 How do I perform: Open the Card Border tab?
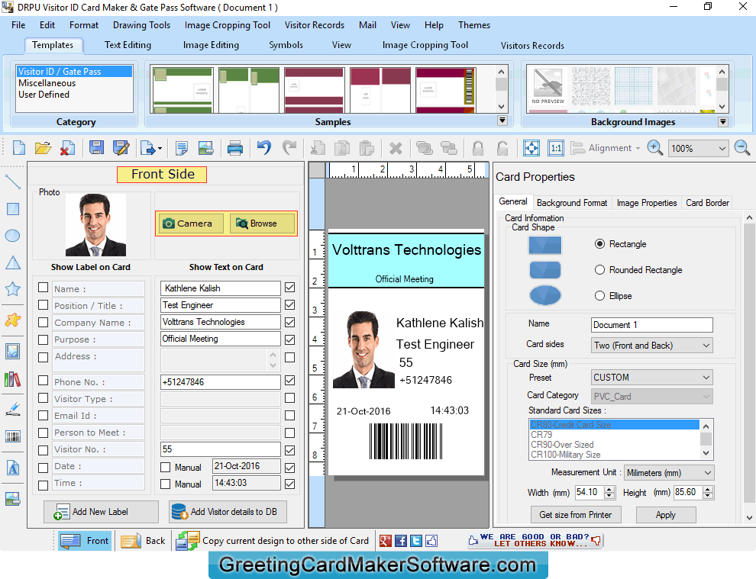[x=707, y=203]
